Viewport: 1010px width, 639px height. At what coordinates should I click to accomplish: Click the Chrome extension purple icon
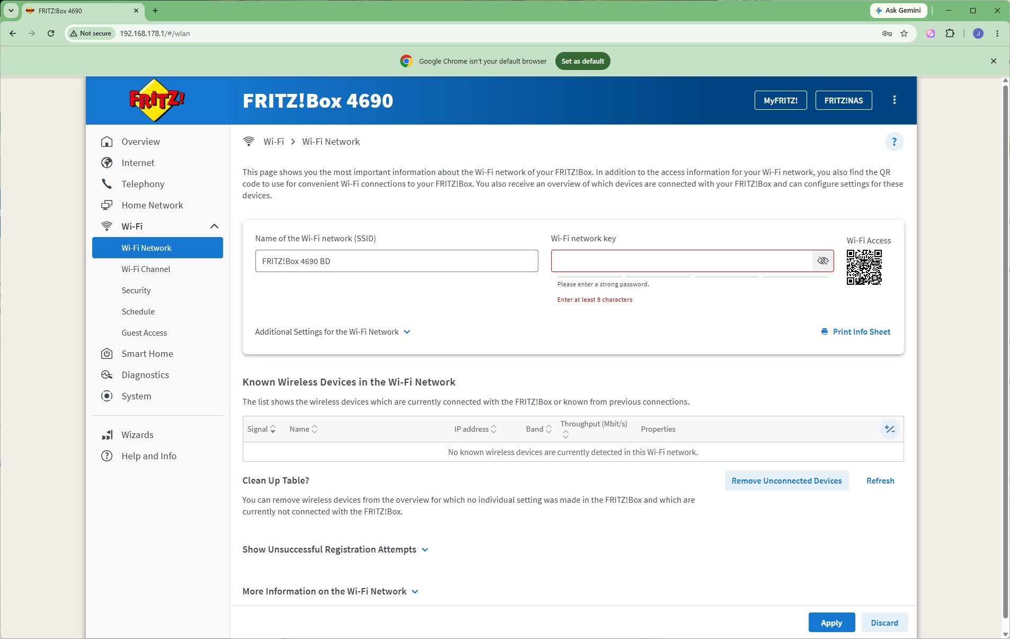(931, 33)
